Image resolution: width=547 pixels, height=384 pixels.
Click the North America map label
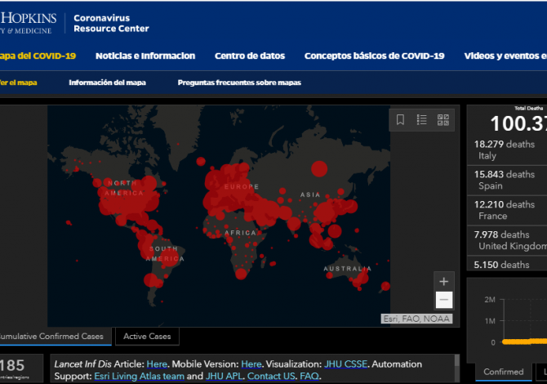pyautogui.click(x=124, y=188)
